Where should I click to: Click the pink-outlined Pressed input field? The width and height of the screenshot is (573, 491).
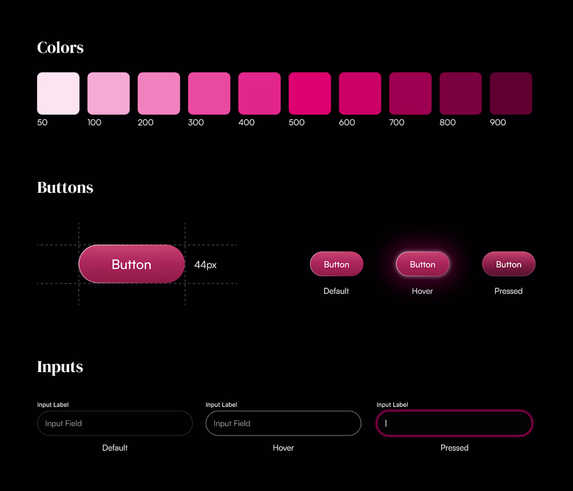tap(454, 423)
